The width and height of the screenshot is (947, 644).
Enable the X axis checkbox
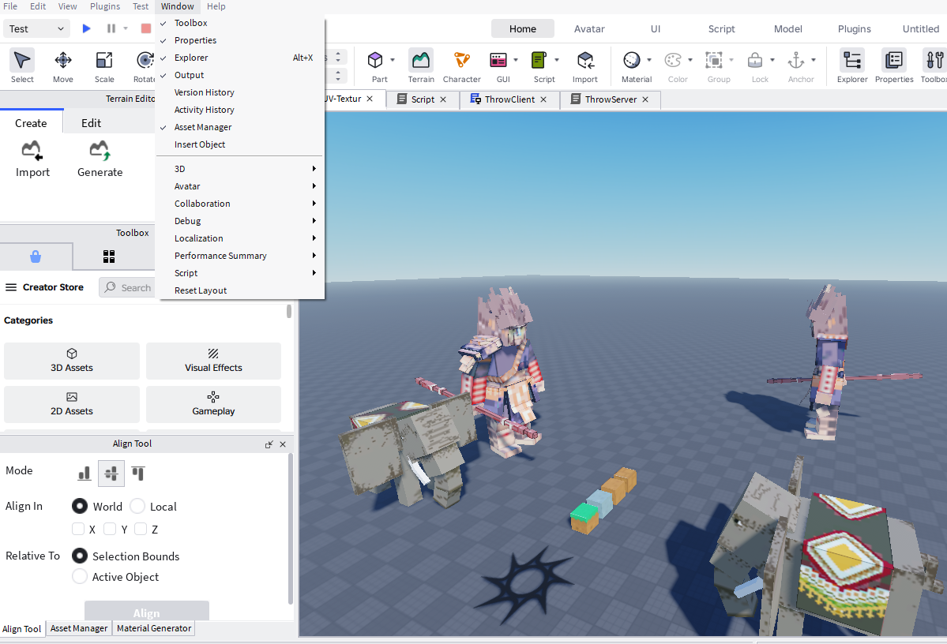pos(78,529)
